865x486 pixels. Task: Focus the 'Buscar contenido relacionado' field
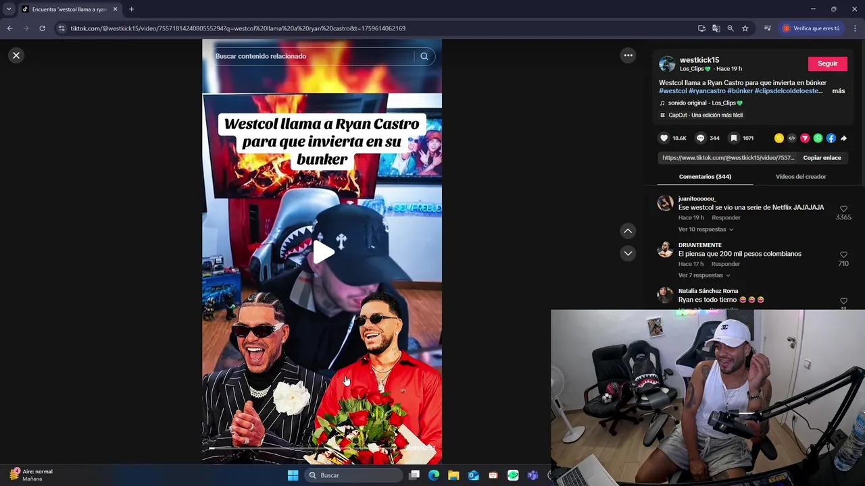tap(311, 56)
